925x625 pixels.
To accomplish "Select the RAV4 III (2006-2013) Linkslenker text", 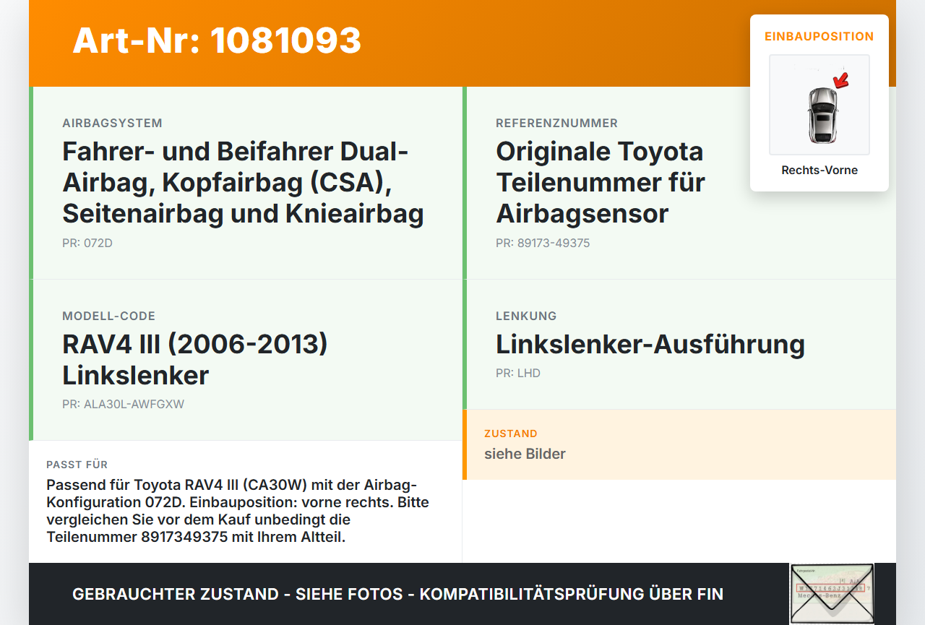I will [x=195, y=360].
